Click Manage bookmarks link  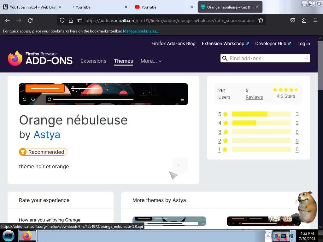pos(141,31)
